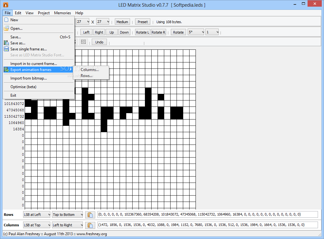The height and width of the screenshot is (239, 324).
Task: Open the Edit menu
Action: point(18,13)
